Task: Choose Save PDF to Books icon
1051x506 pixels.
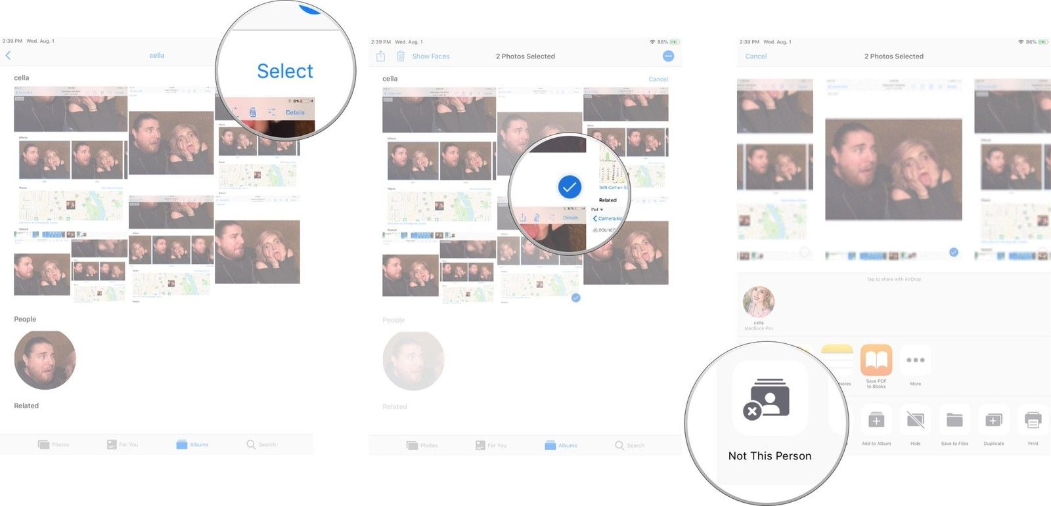Action: click(876, 360)
